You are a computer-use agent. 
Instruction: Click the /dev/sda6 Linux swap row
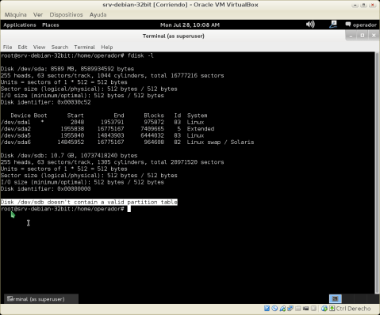(x=127, y=142)
